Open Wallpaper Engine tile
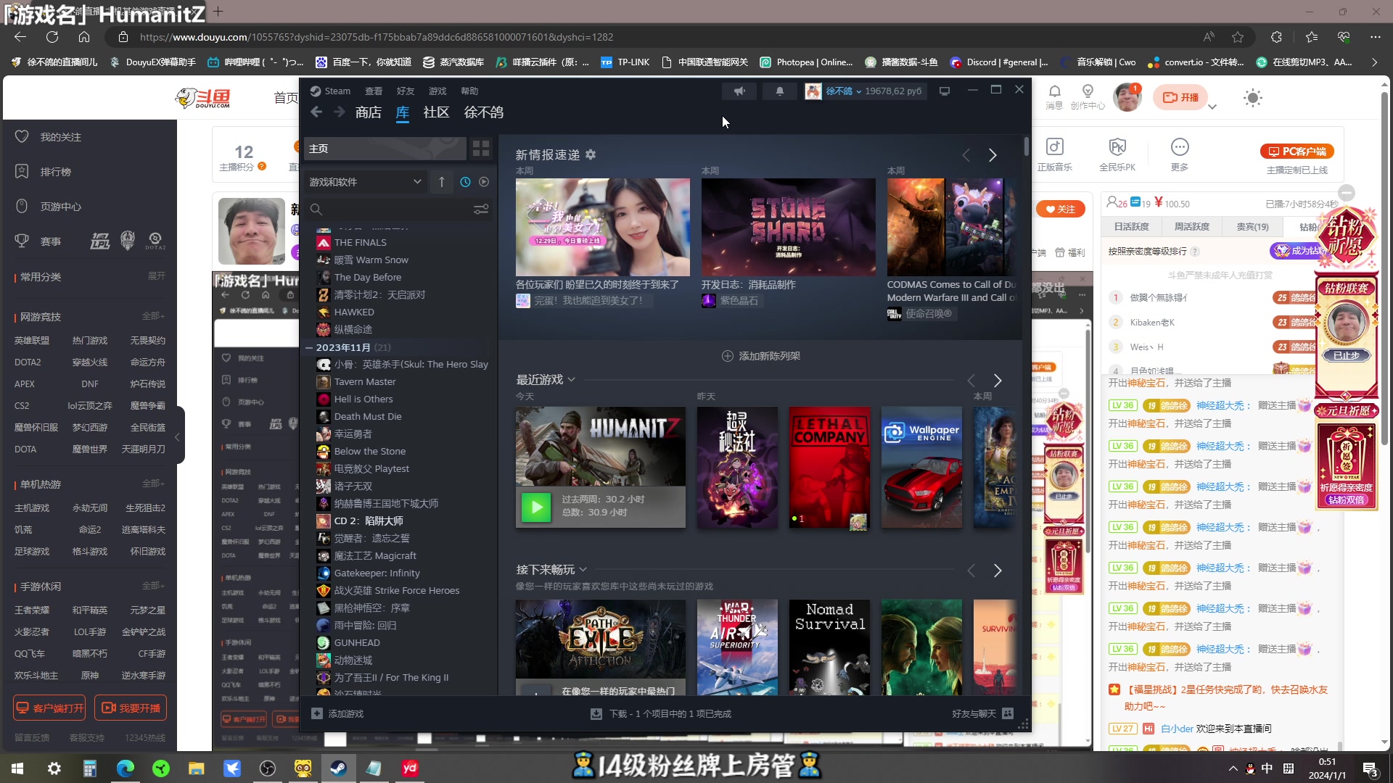1393x783 pixels. point(921,468)
